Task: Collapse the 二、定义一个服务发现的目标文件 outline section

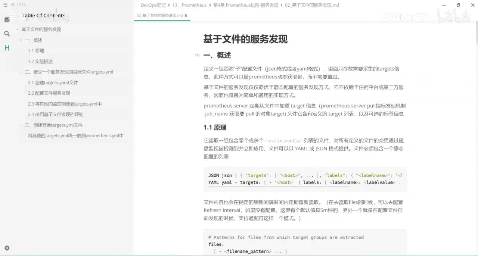Action: click(x=21, y=72)
